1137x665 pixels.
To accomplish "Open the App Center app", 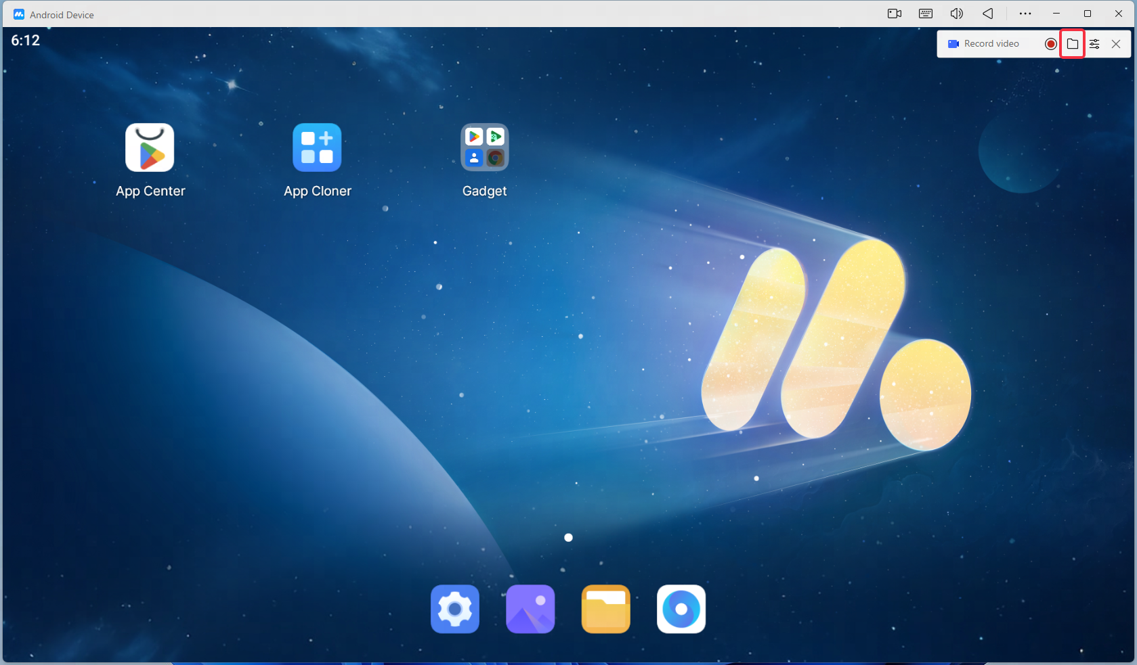I will coord(150,147).
